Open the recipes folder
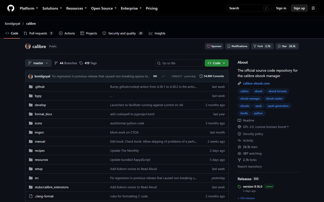Screen dimensions: 324x202 point(40,151)
